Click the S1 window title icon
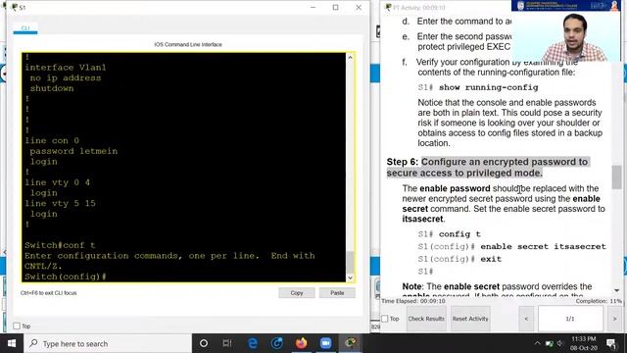This screenshot has width=627, height=353. [16, 7]
